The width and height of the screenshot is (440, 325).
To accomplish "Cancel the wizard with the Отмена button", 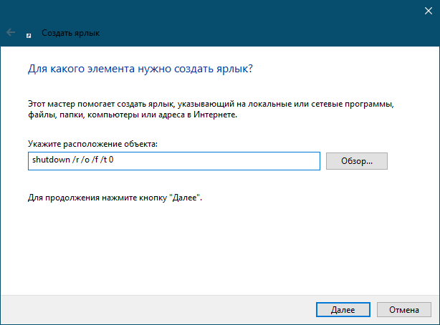I will click(403, 309).
